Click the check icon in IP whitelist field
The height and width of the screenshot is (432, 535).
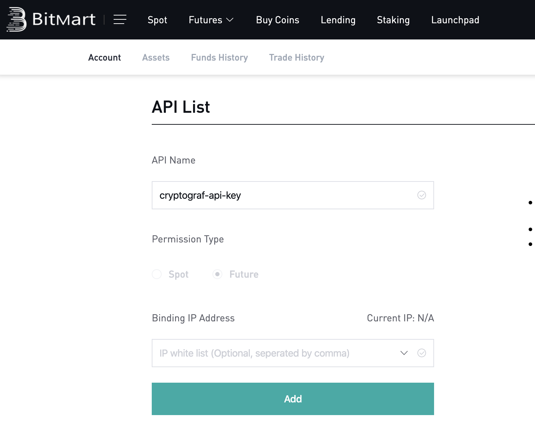pos(422,353)
